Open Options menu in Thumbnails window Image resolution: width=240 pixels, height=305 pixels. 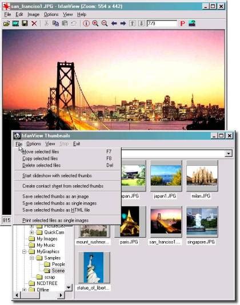pyautogui.click(x=34, y=144)
